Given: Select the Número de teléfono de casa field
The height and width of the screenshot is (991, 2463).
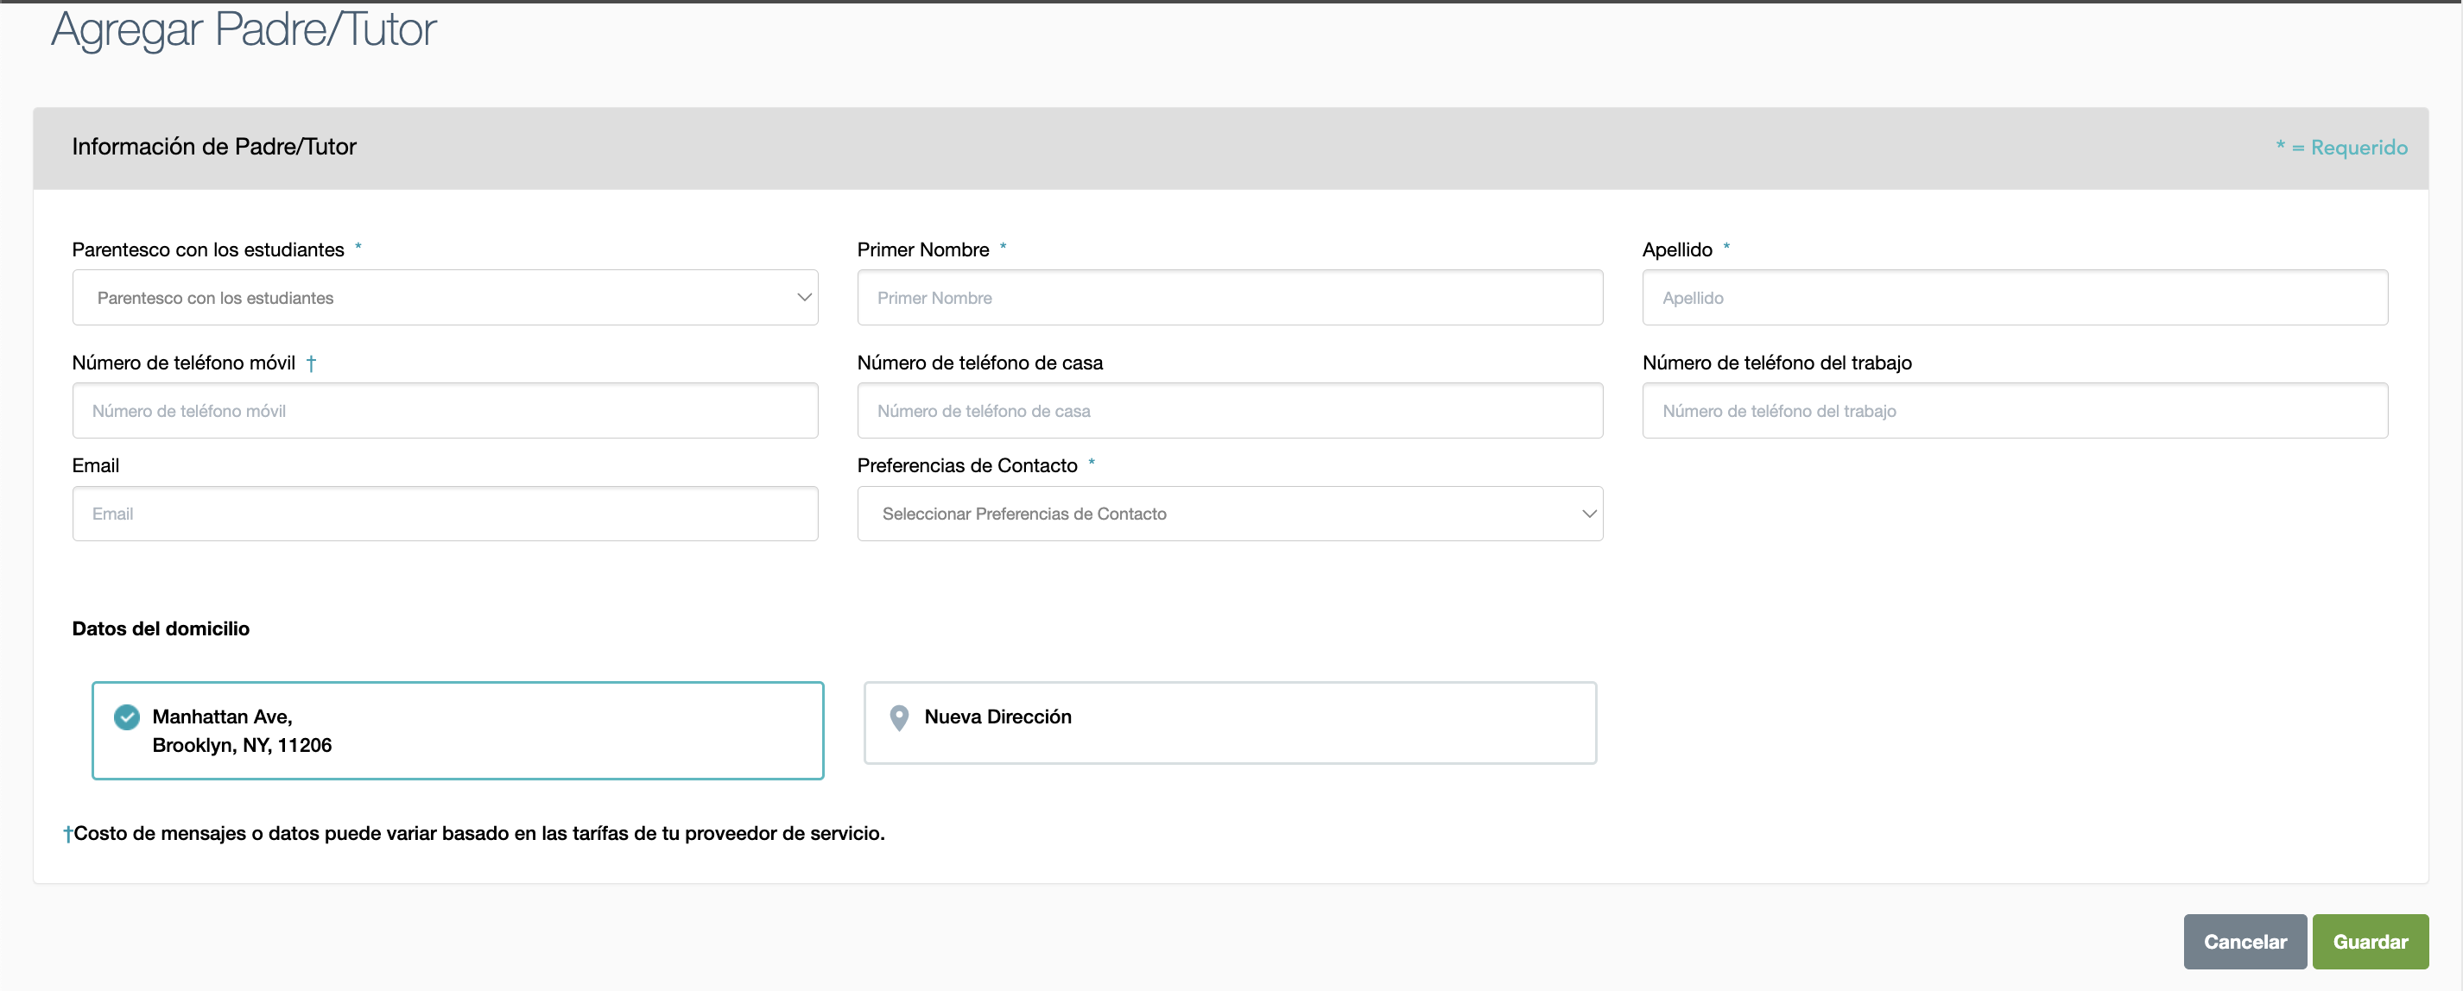Looking at the screenshot, I should click(1230, 411).
